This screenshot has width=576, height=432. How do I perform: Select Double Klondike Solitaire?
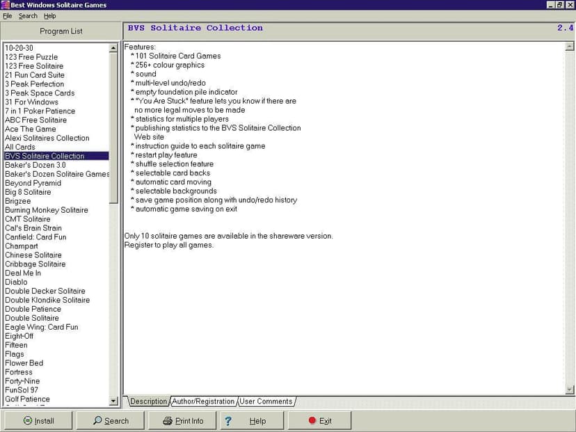tap(56, 300)
